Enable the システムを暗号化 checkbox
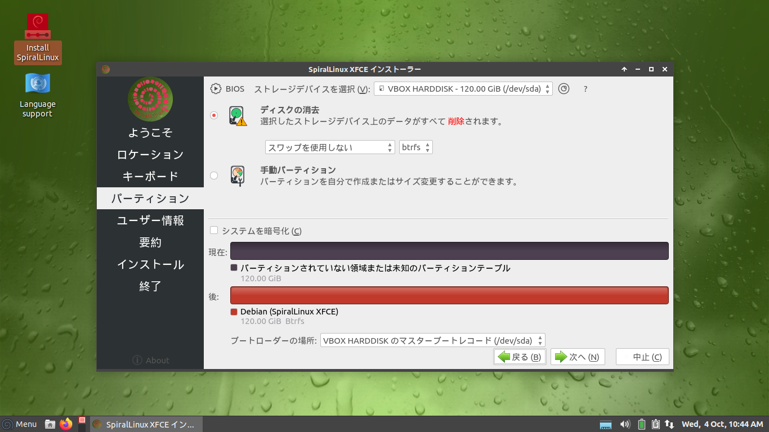This screenshot has width=769, height=432. coord(214,231)
